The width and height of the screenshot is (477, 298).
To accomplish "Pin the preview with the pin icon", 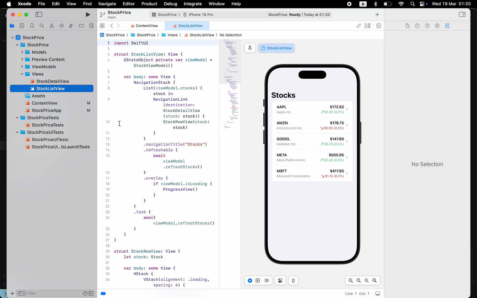I will pyautogui.click(x=250, y=48).
